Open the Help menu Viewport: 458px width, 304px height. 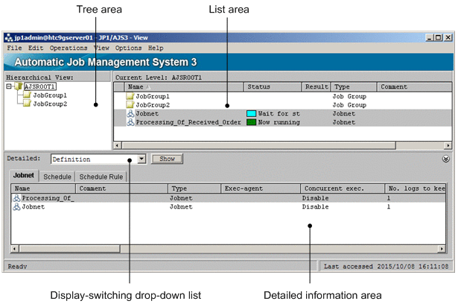(x=156, y=48)
